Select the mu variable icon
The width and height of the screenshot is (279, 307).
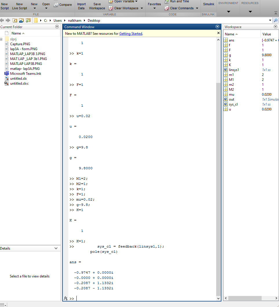click(x=226, y=95)
